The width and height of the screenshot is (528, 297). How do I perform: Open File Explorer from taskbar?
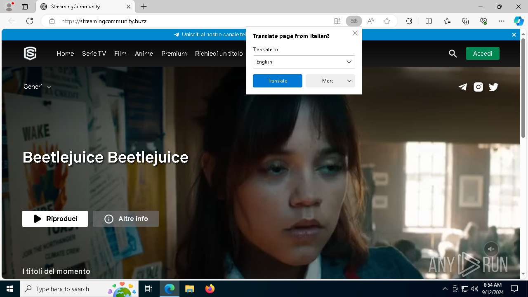point(190,289)
